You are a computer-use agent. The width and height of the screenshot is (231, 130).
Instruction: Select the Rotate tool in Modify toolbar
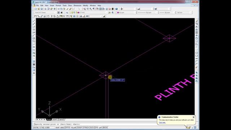click(x=197, y=38)
